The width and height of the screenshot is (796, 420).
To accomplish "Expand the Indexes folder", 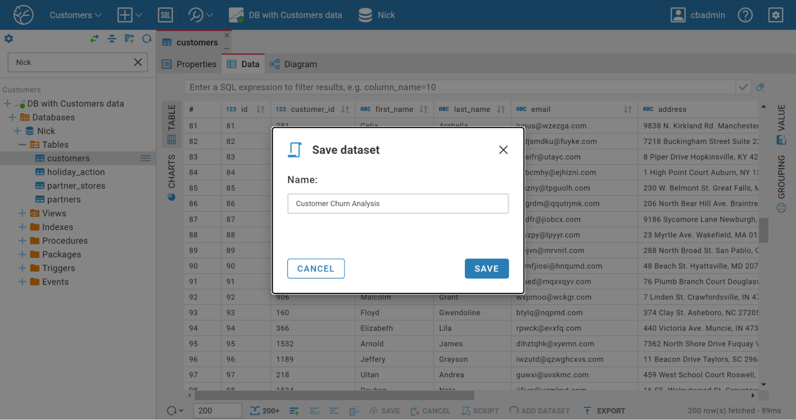I will (22, 227).
